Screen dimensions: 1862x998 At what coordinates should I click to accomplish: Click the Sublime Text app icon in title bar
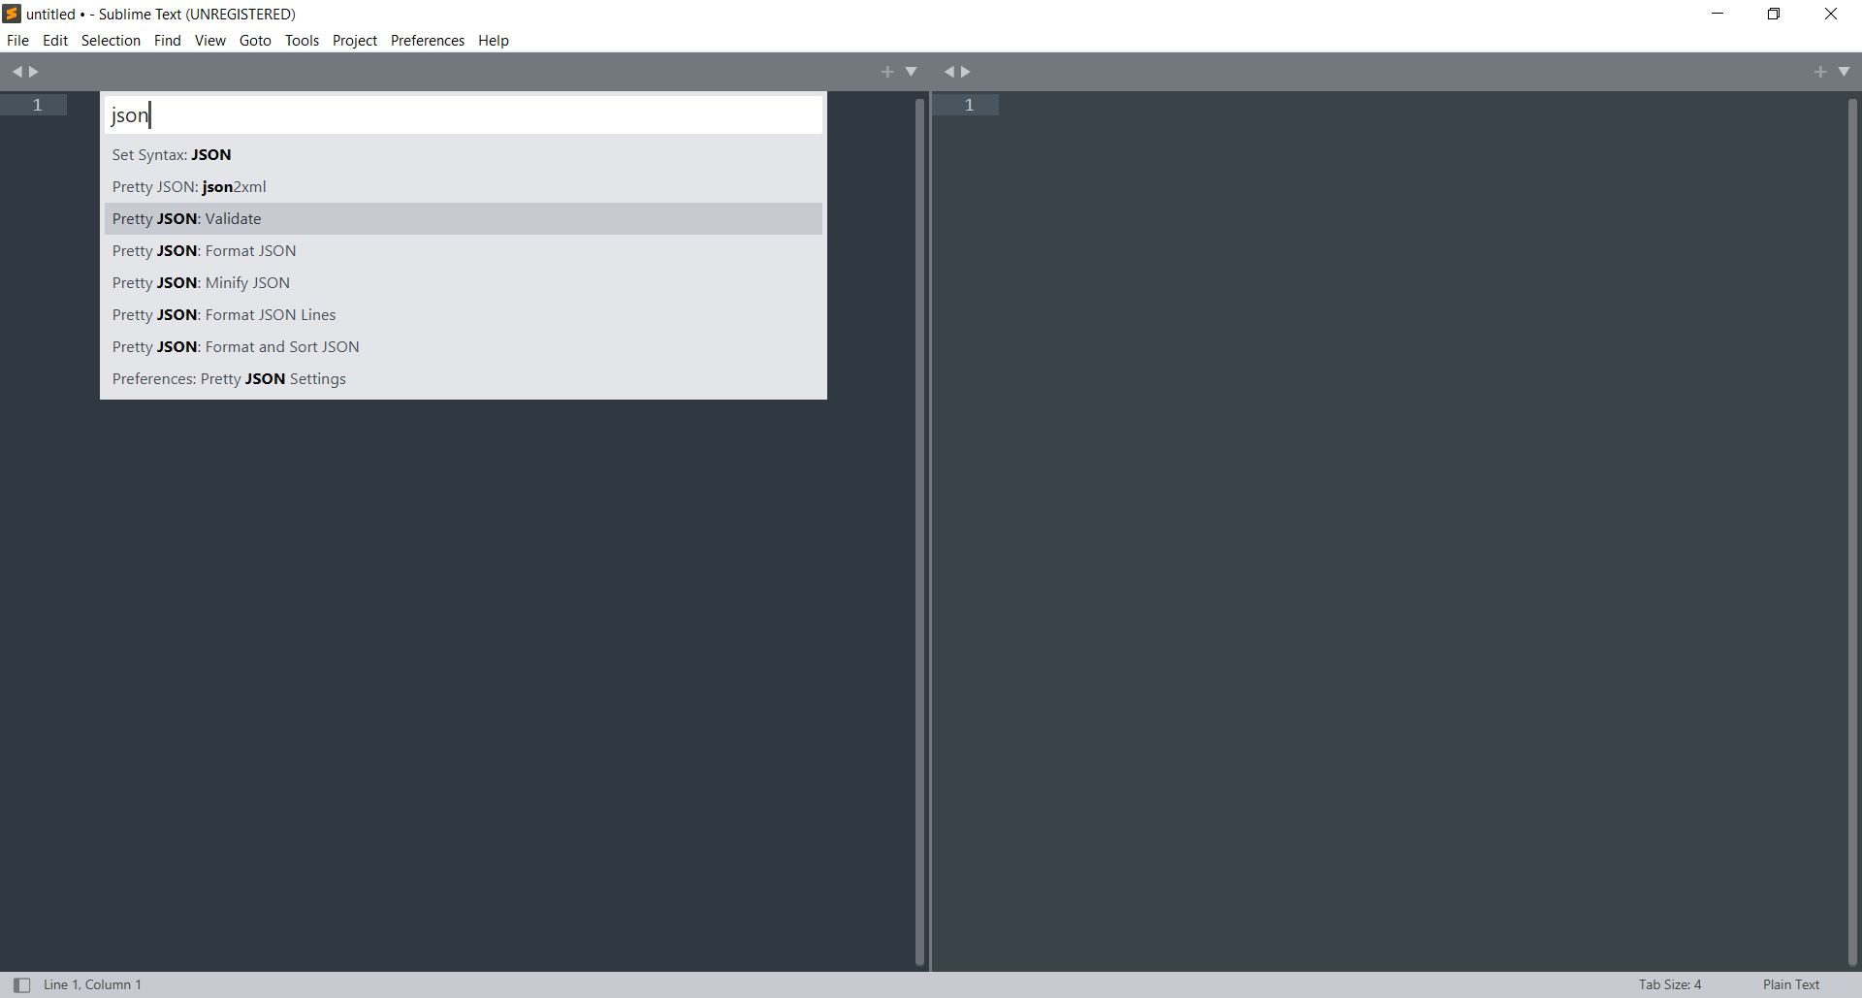pyautogui.click(x=12, y=14)
